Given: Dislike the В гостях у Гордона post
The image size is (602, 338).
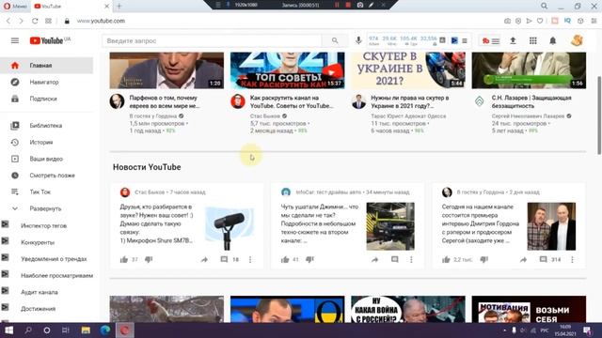Looking at the screenshot, I should pyautogui.click(x=483, y=259).
